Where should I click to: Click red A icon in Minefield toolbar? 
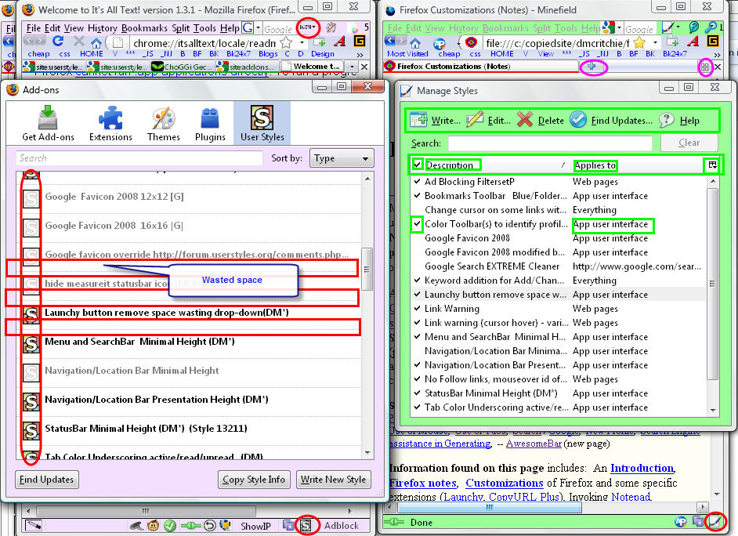tap(693, 42)
